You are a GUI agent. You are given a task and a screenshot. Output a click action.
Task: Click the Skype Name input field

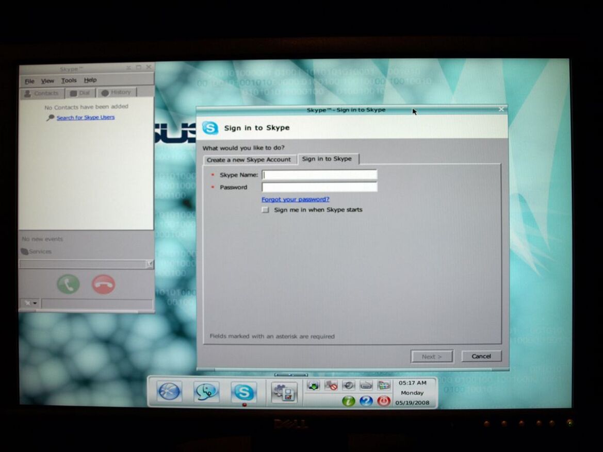[319, 175]
